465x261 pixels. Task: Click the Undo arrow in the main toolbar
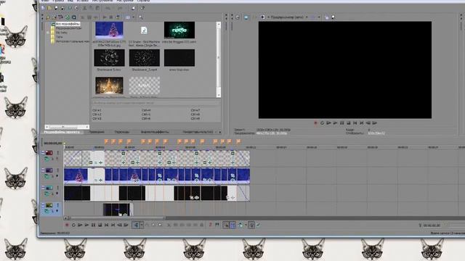coord(108,8)
